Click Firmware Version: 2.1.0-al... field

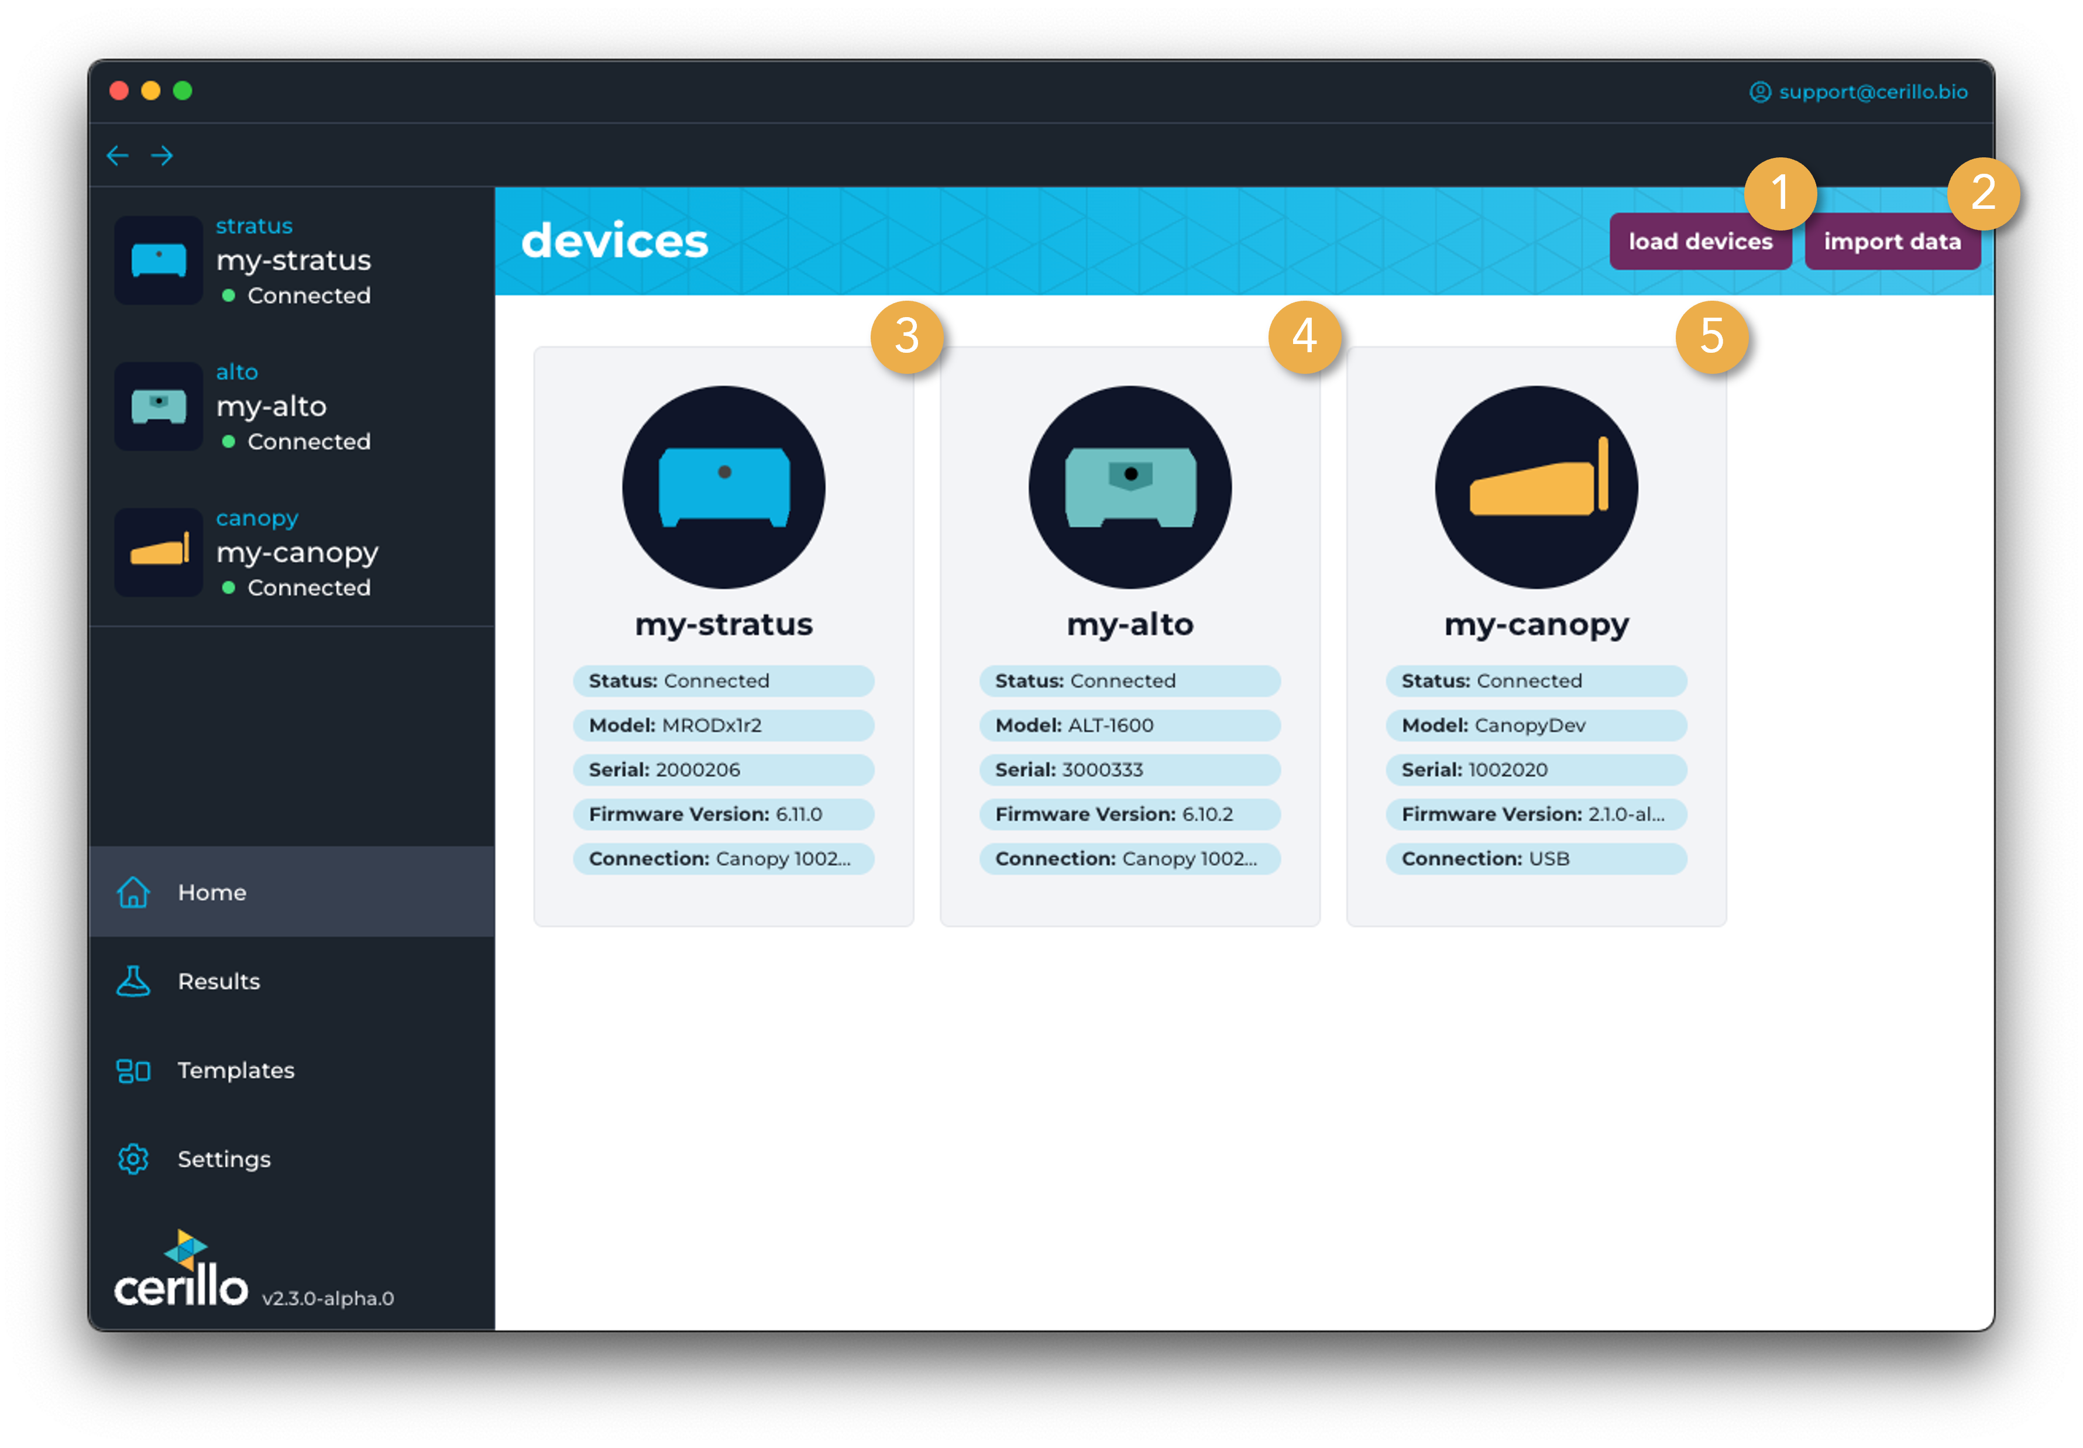(1537, 815)
